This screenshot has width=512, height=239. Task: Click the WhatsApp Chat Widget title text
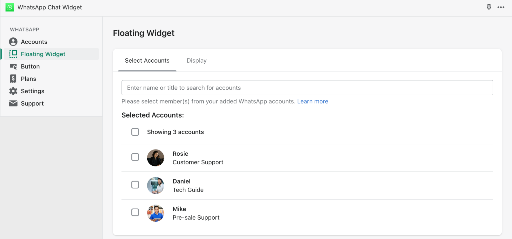(50, 7)
